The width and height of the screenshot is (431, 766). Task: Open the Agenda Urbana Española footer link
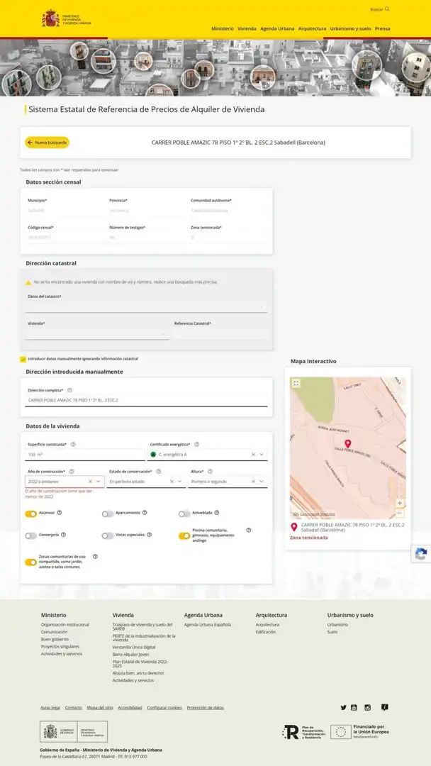coord(208,624)
